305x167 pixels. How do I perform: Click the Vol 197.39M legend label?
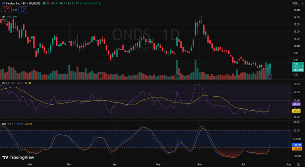tap(9, 17)
